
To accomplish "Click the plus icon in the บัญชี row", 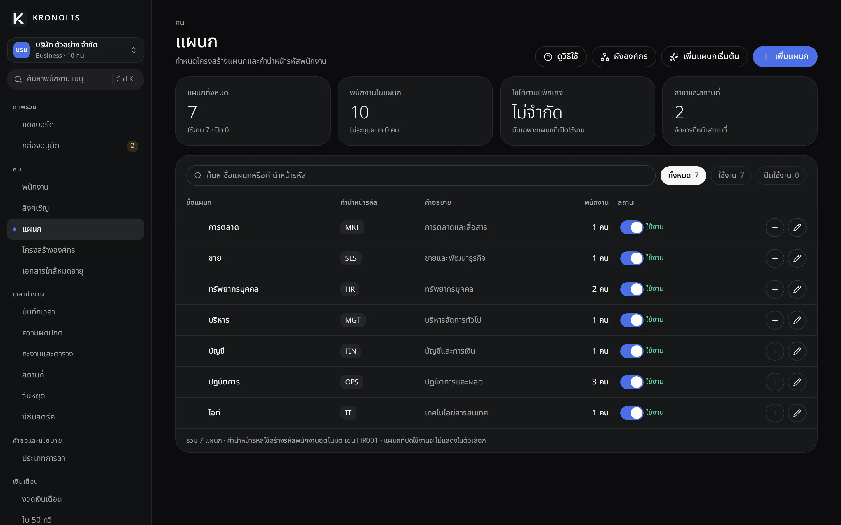I will tap(775, 351).
